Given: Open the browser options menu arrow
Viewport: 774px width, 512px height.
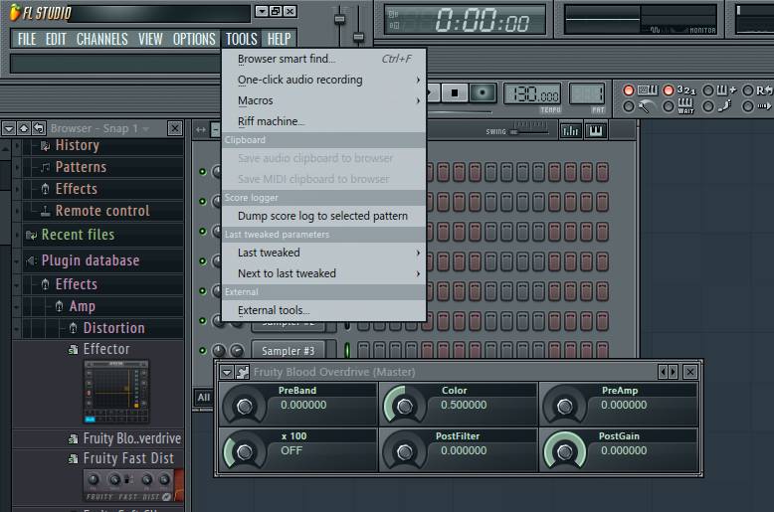Looking at the screenshot, I should pos(9,128).
